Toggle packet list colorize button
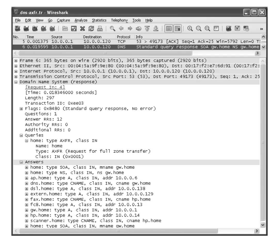This screenshot has height=240, width=279. tap(169, 28)
